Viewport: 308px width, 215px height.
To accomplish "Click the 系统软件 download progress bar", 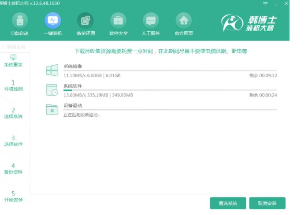I will coord(170,90).
